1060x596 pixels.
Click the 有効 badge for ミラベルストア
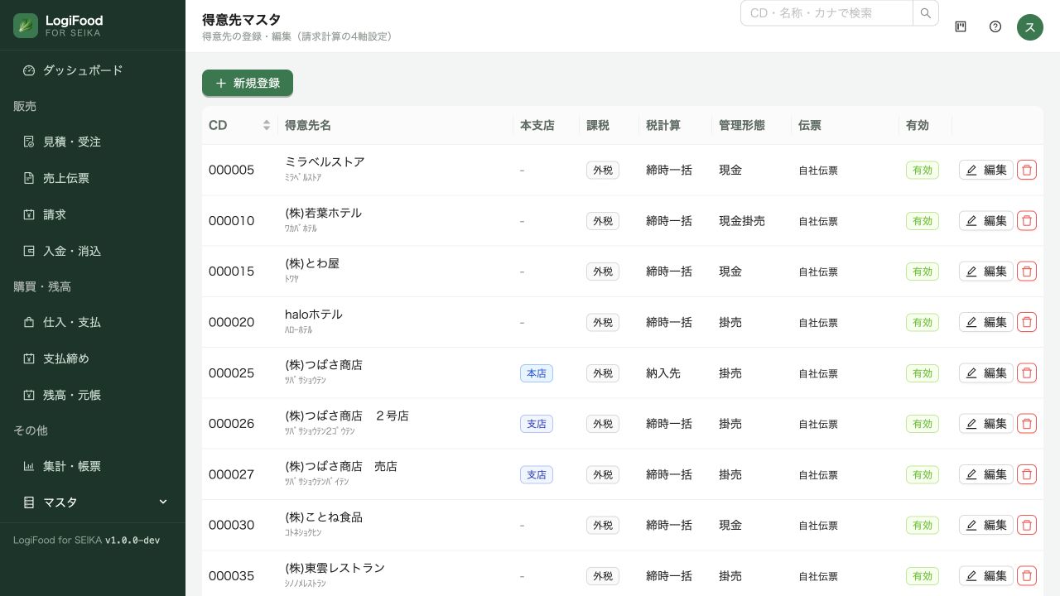[x=923, y=171]
